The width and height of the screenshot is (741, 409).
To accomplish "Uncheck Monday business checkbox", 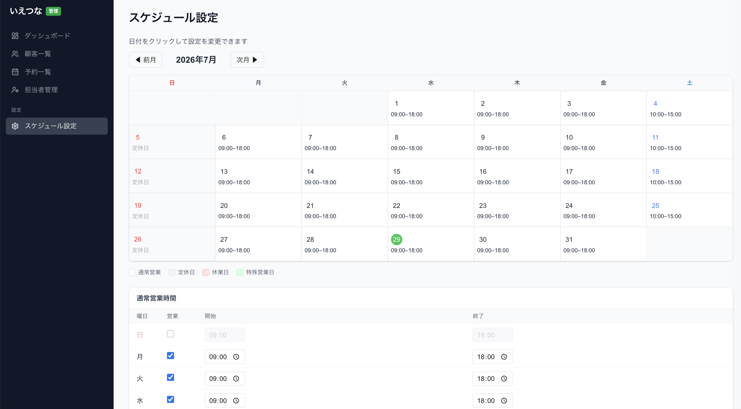I will 171,355.
